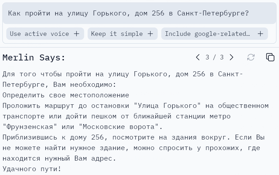This screenshot has height=175, width=279.
Task: Select the 'Include google-related…' suggestion label
Action: point(207,34)
